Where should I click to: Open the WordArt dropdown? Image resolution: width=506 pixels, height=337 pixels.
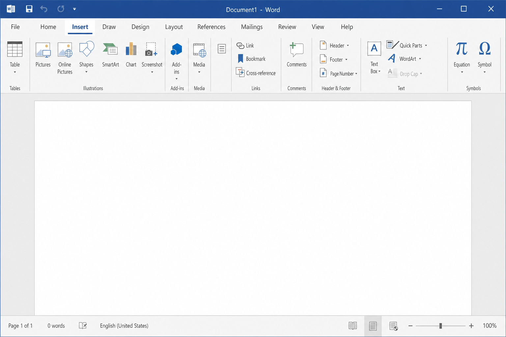[x=405, y=59]
